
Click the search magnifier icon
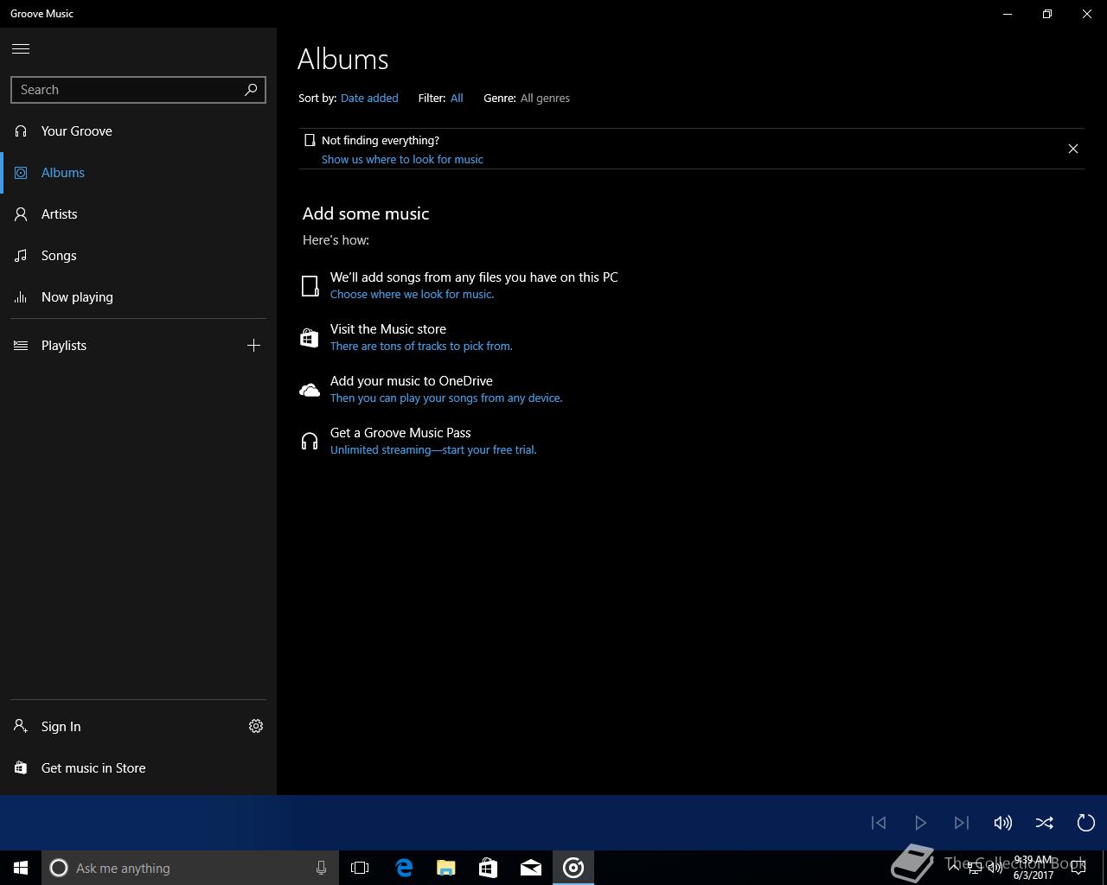(251, 89)
